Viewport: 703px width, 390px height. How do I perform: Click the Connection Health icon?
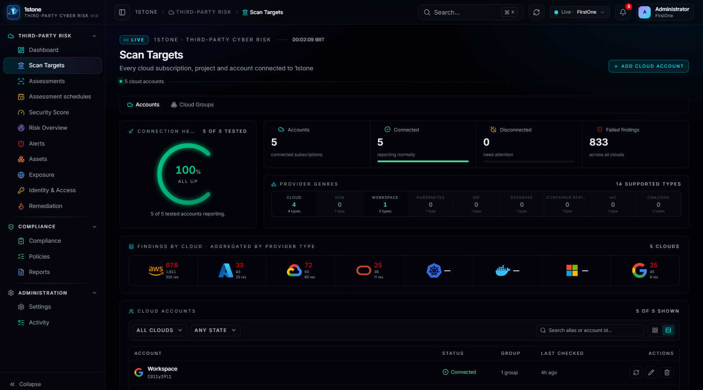(131, 131)
